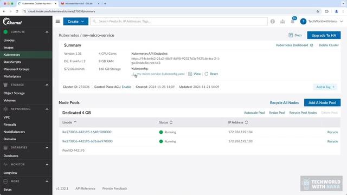Collapse the Storage sidebar section chevron
The height and width of the screenshot is (195, 347).
47,85
